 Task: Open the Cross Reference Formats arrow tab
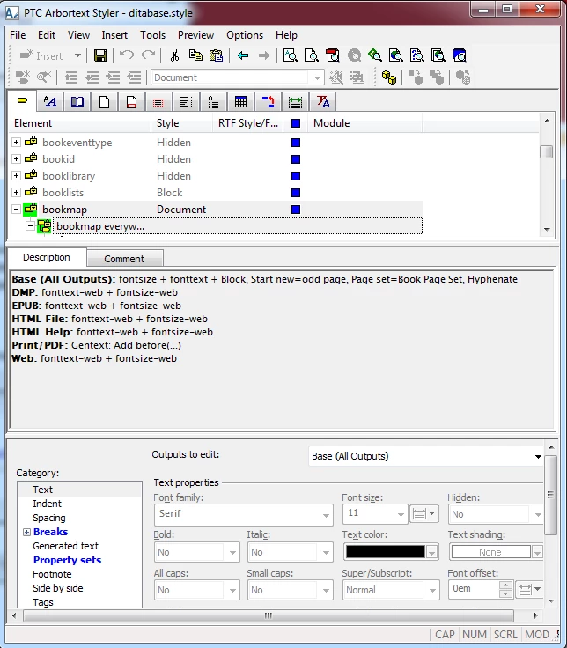[x=268, y=101]
